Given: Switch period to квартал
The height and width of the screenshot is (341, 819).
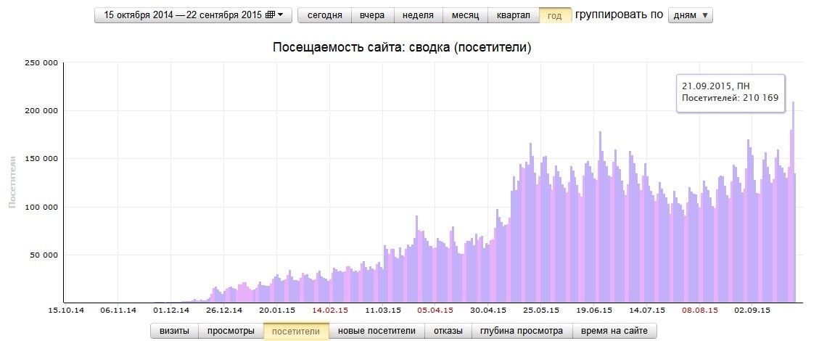Looking at the screenshot, I should (x=513, y=15).
